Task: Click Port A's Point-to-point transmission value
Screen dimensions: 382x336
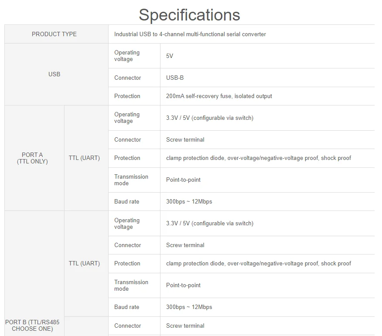Action: tap(183, 180)
